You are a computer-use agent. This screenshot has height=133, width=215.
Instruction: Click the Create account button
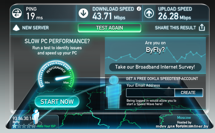click(189, 93)
